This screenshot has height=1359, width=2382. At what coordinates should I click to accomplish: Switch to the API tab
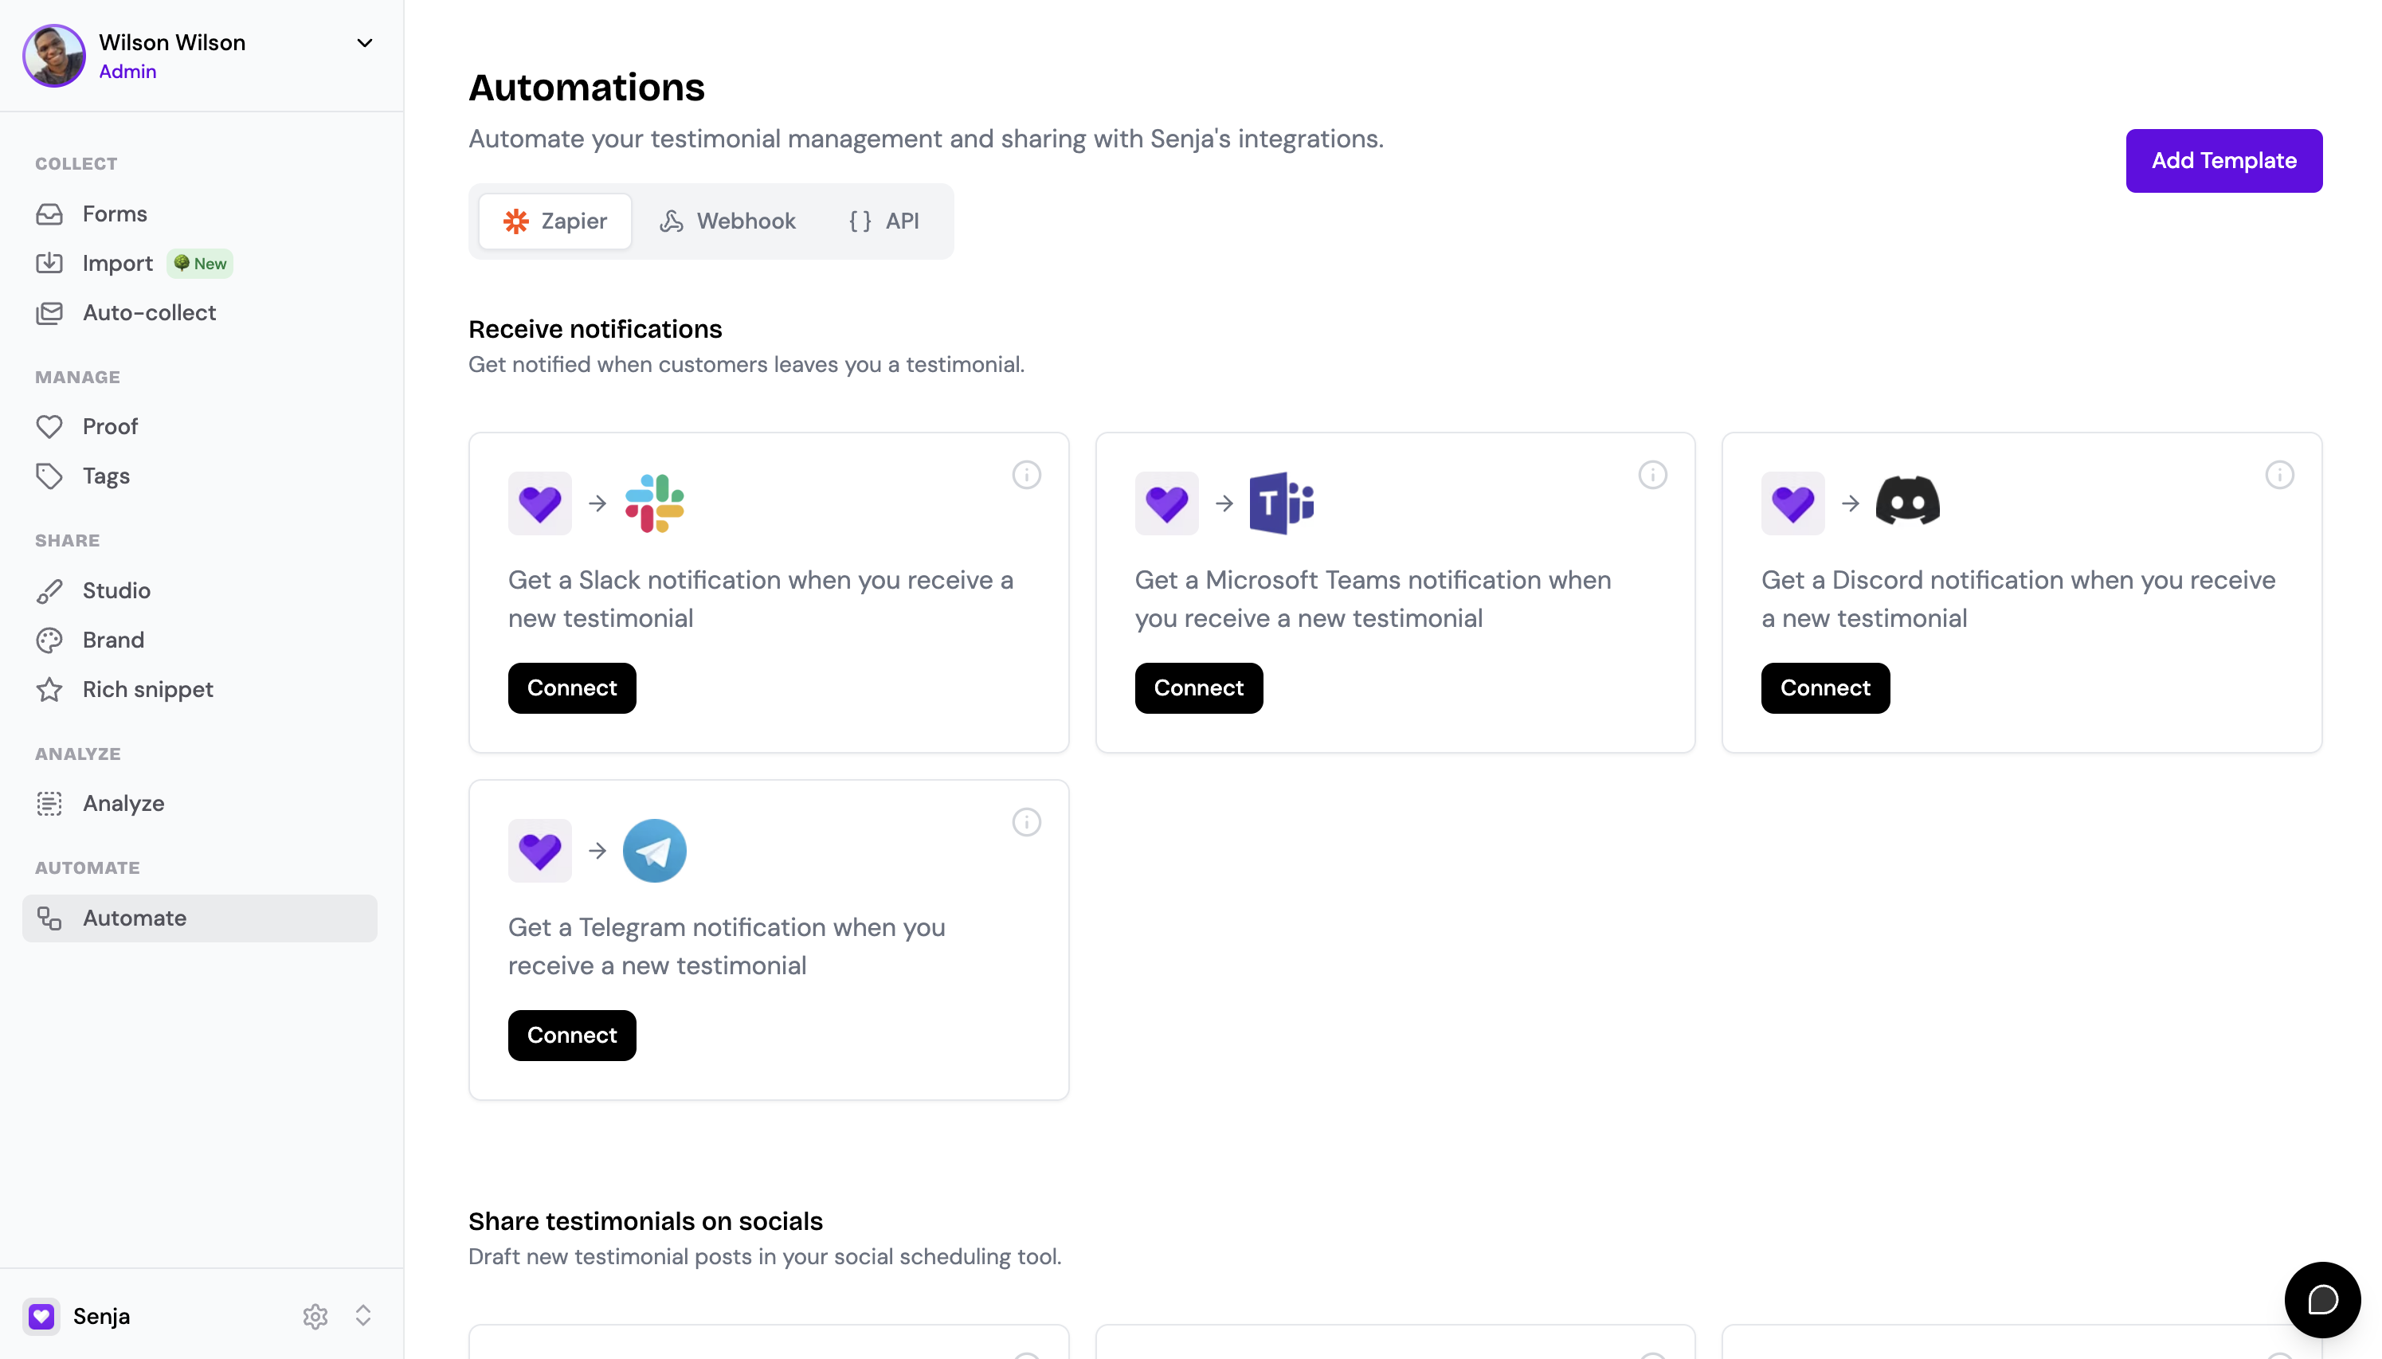point(884,221)
